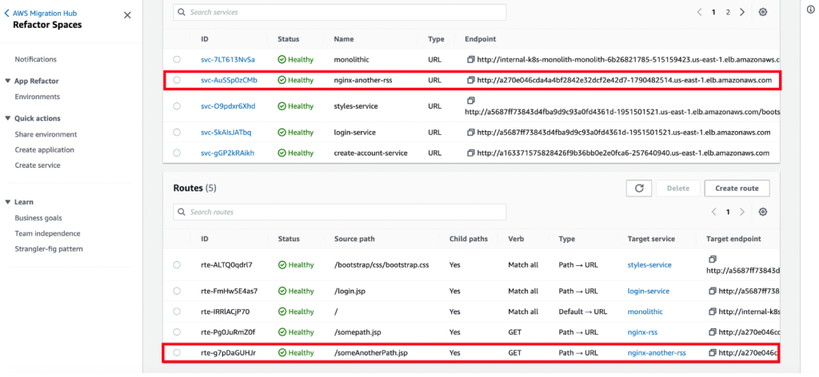This screenshot has width=819, height=377.
Task: Open styles-service target service link
Action: [x=649, y=265]
